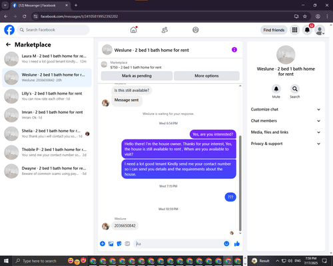
Task: Open the Windows notification center icon
Action: tap(324, 261)
